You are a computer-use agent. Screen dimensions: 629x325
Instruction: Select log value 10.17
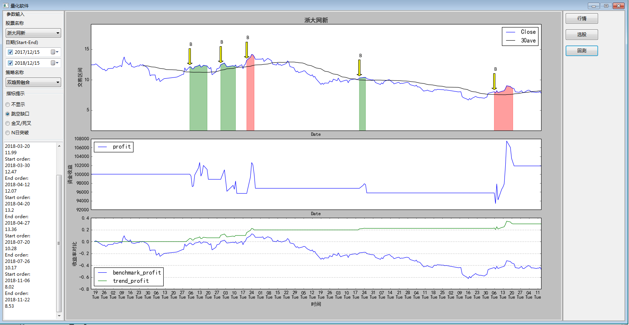pos(11,268)
